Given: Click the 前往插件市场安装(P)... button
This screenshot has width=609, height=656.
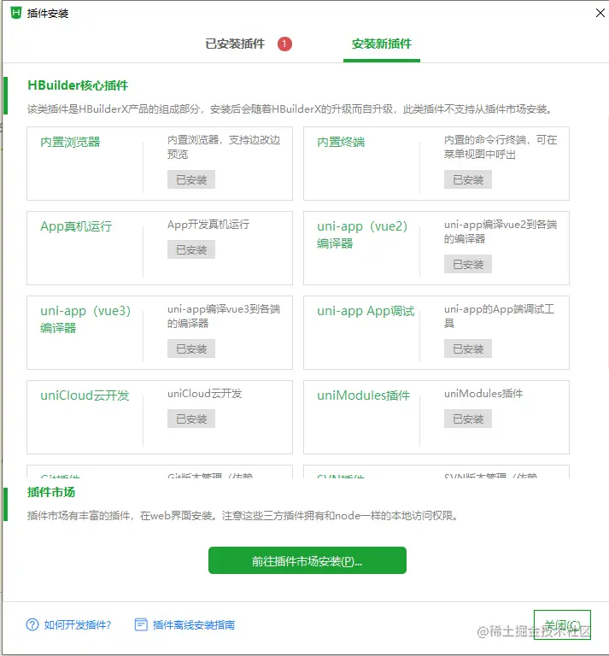Looking at the screenshot, I should coord(307,560).
